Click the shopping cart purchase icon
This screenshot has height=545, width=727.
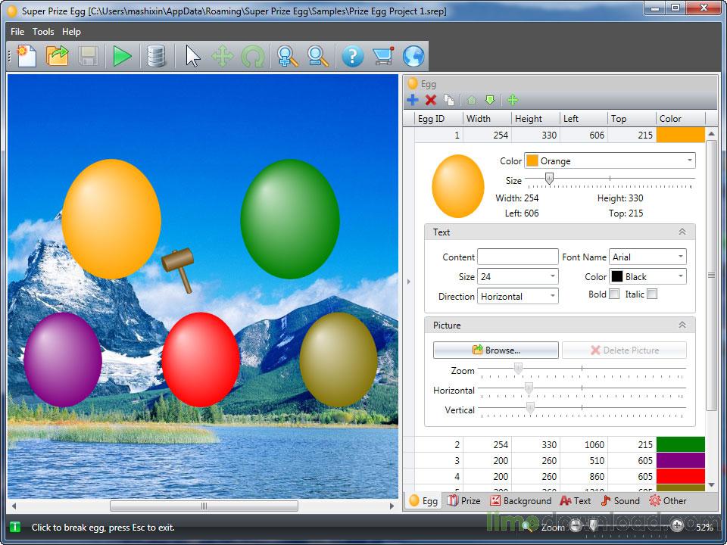point(383,57)
